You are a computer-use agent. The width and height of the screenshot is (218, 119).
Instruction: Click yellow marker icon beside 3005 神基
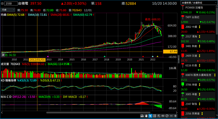click(200, 94)
